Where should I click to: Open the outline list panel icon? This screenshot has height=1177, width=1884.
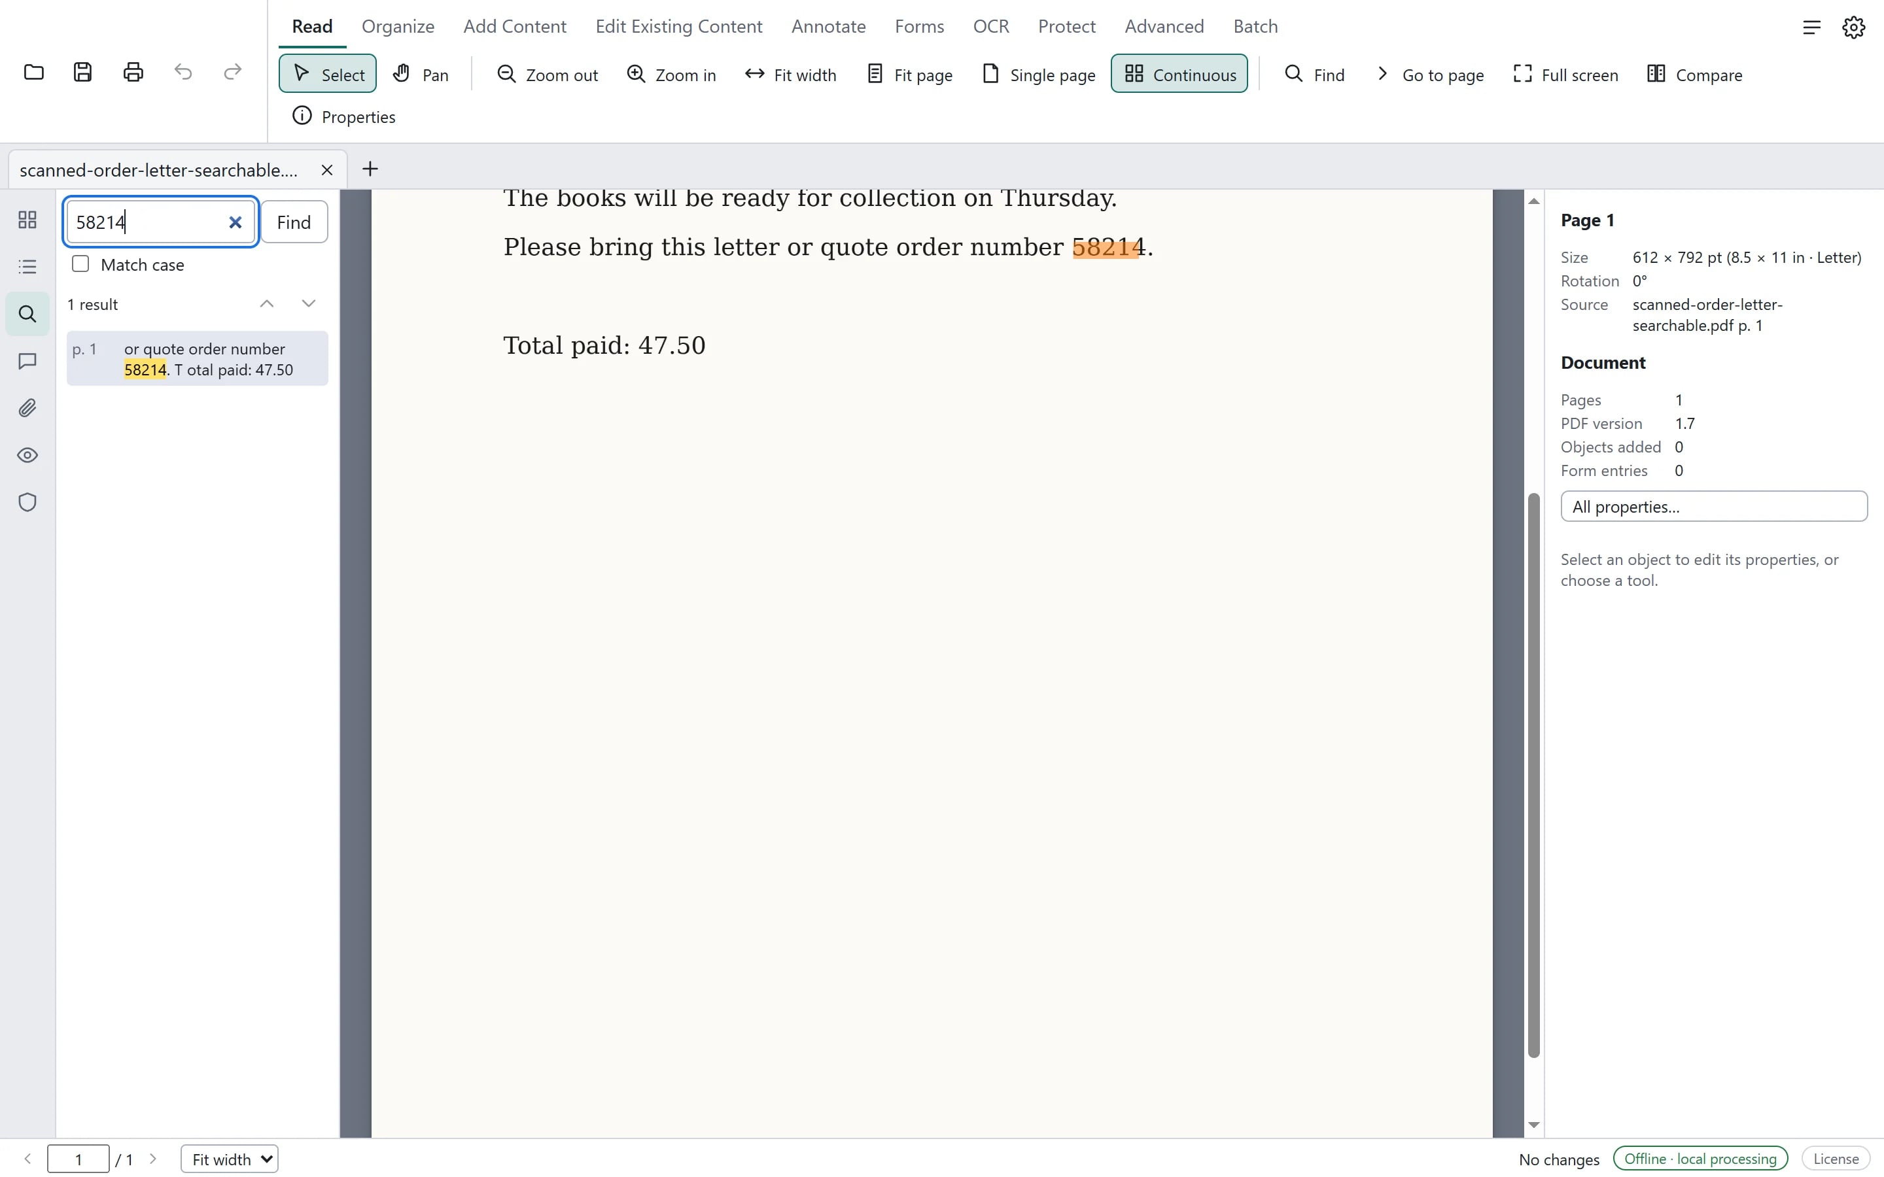coord(27,267)
